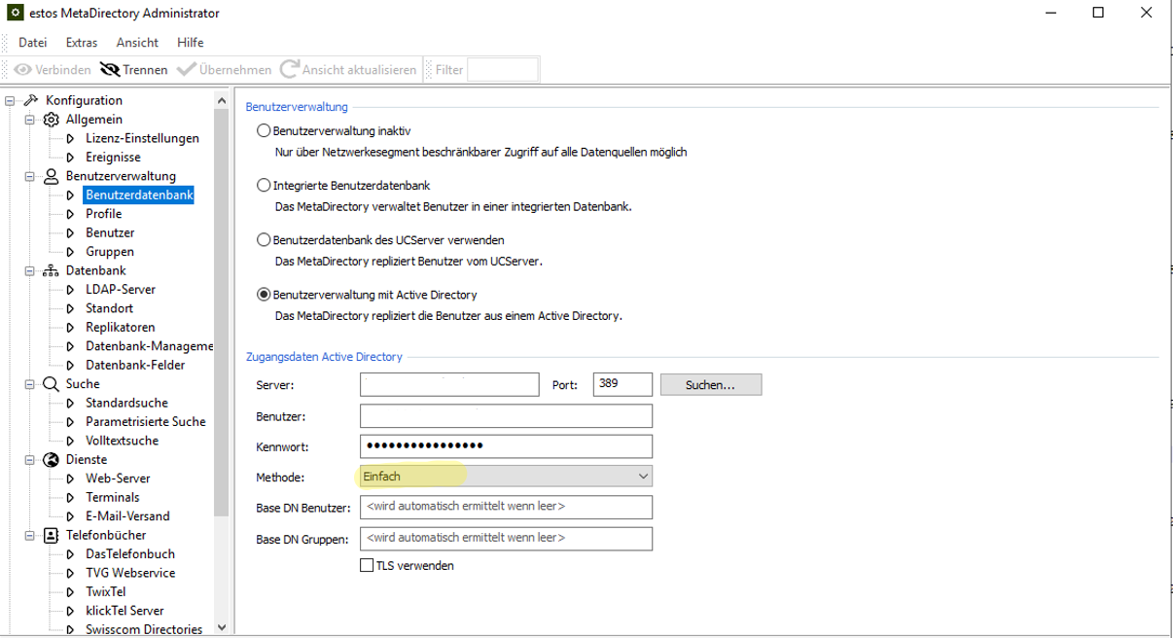Click the Datenbank hierarchy icon
Viewport: 1173px width, 638px height.
(51, 270)
